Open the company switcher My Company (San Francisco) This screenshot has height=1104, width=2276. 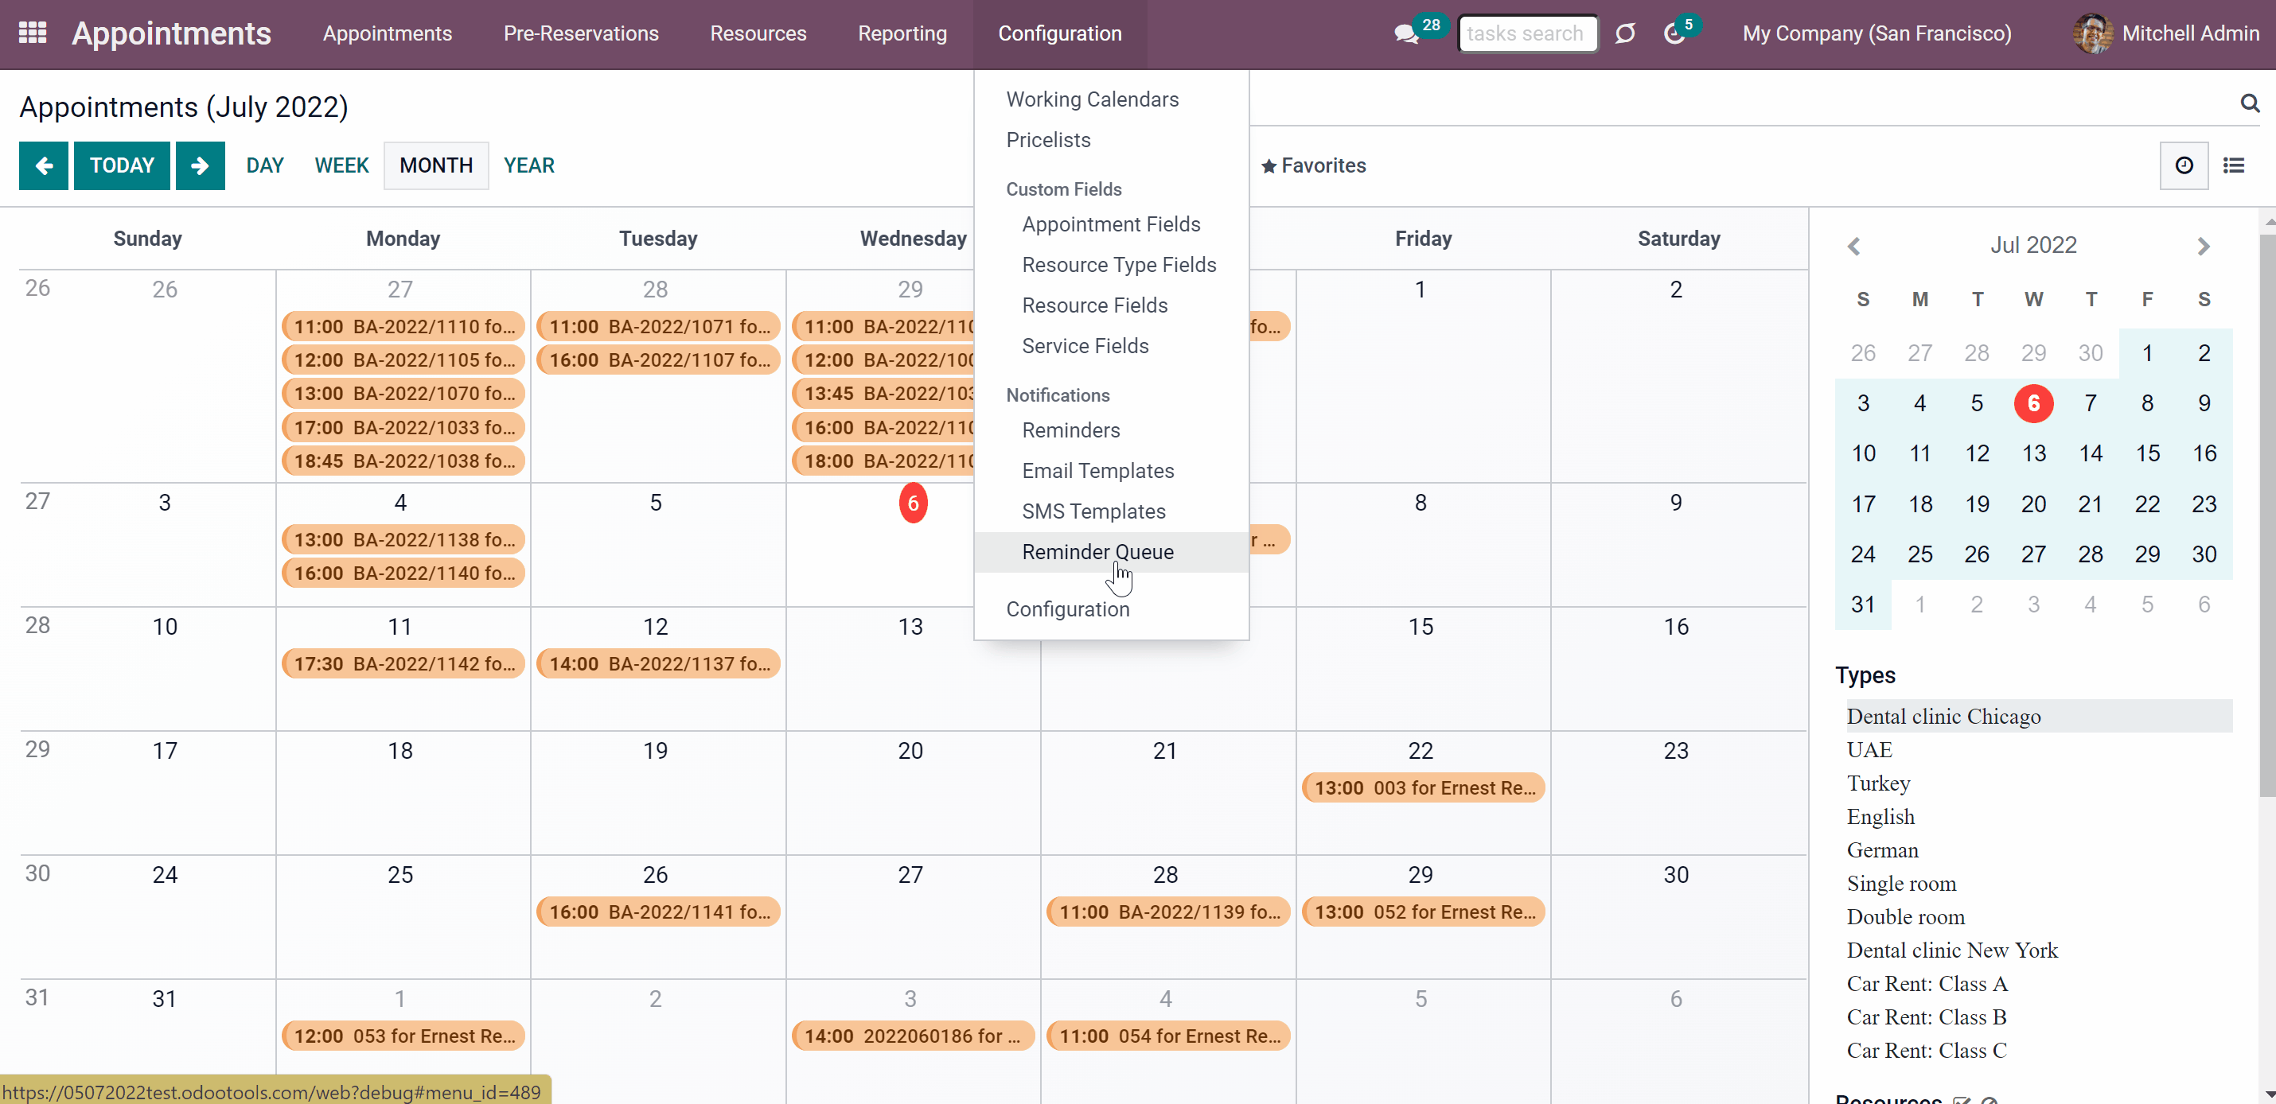tap(1877, 33)
